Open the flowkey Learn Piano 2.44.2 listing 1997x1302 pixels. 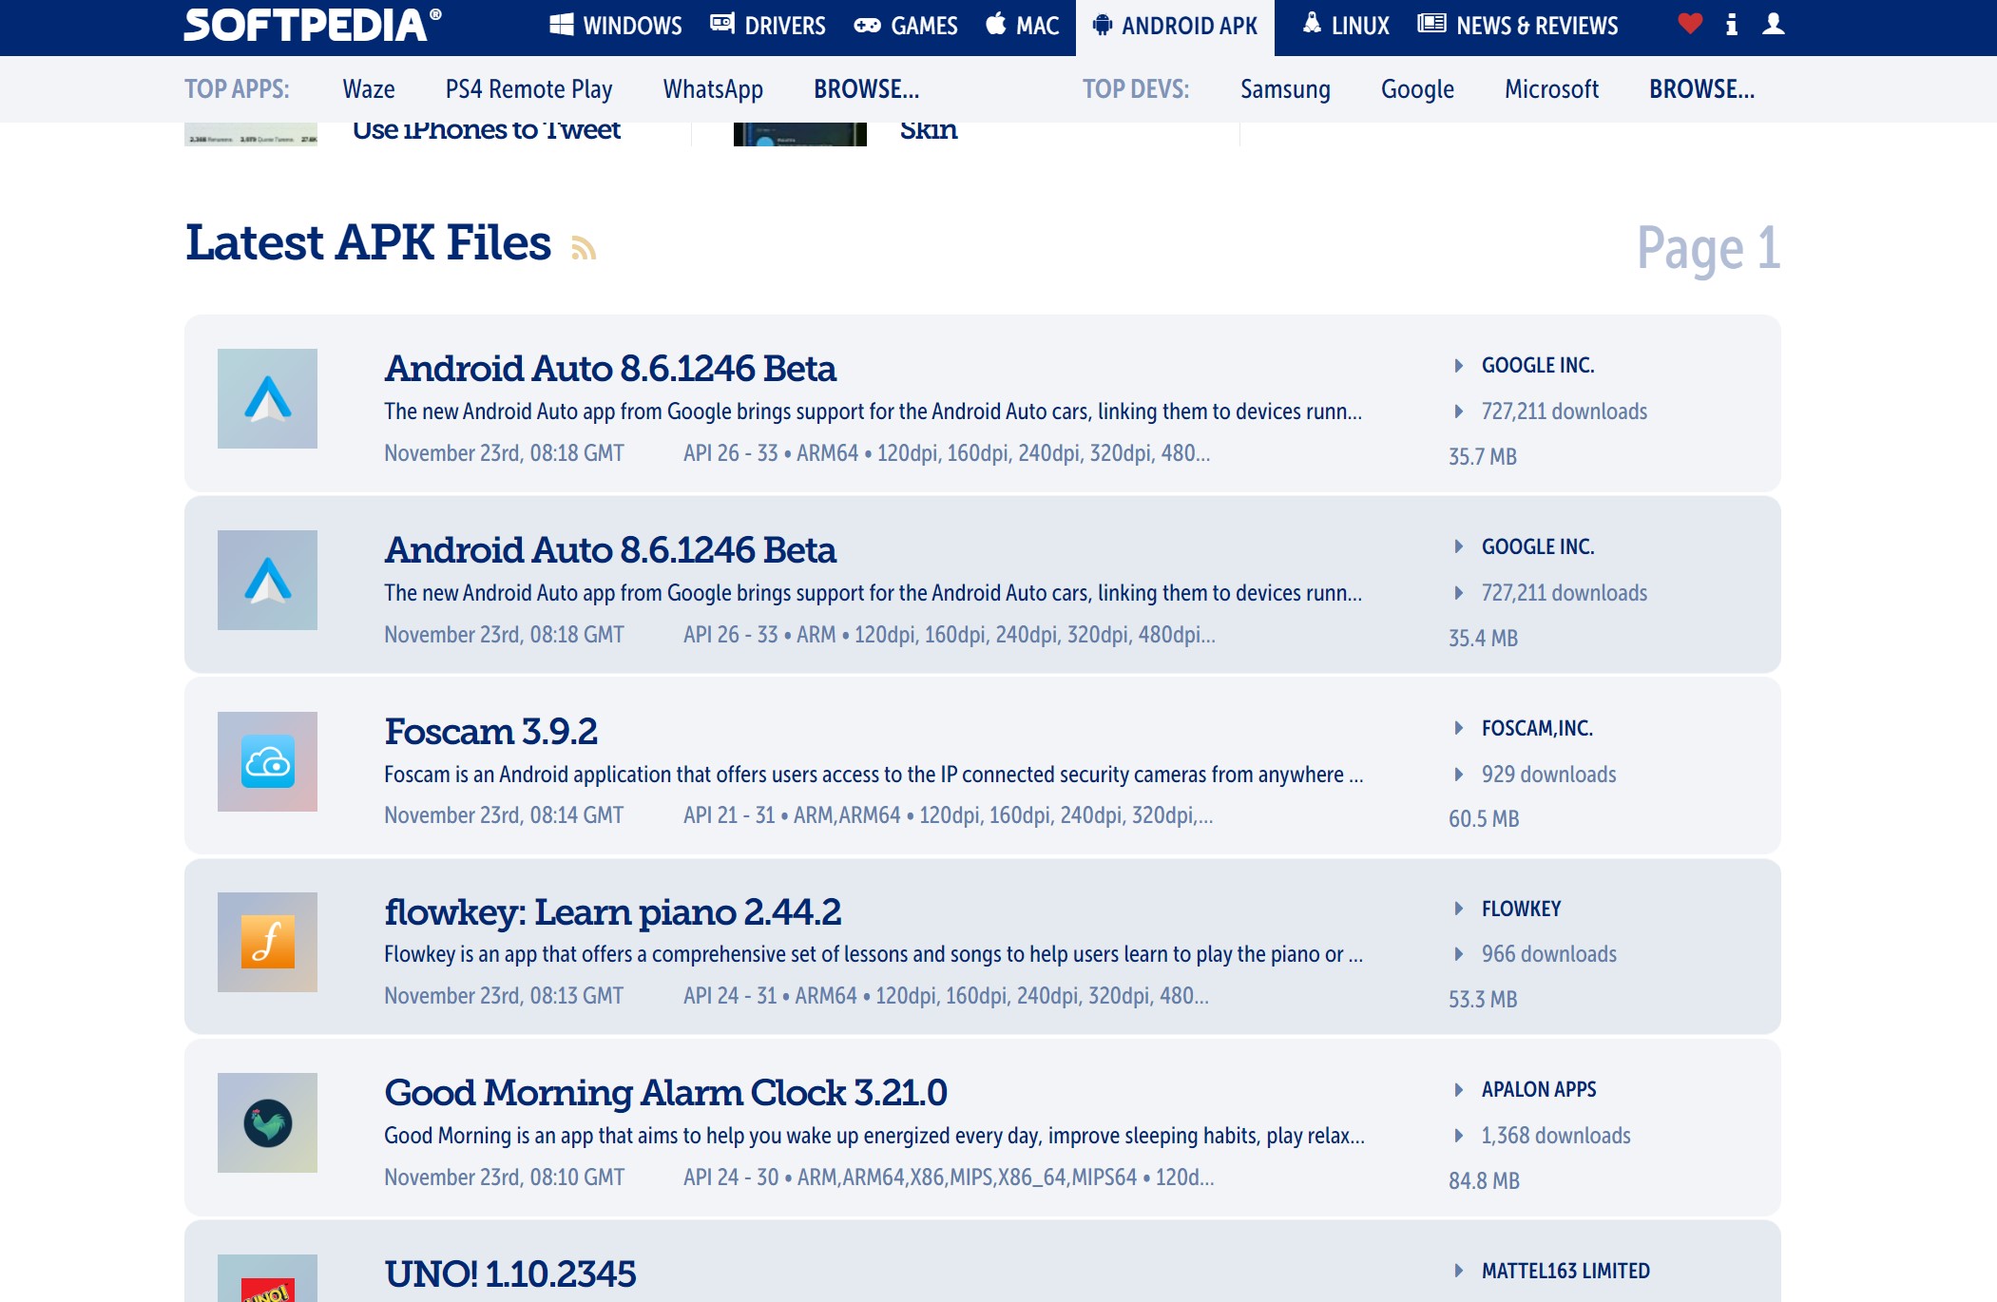tap(613, 910)
